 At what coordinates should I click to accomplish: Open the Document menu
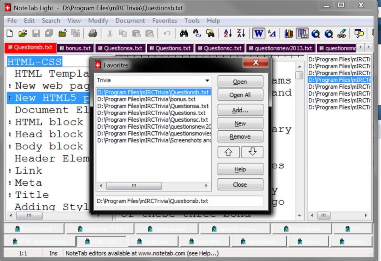tap(130, 21)
